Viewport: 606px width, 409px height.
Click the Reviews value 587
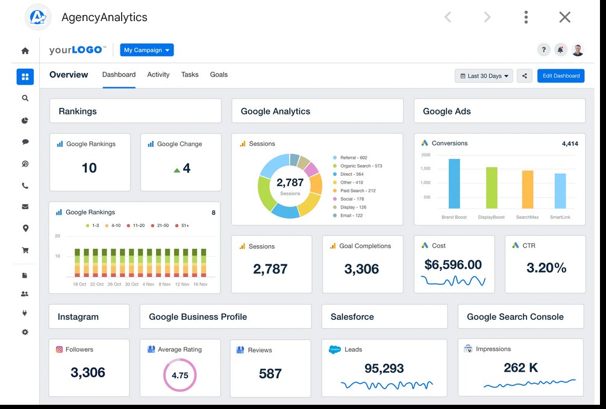270,374
